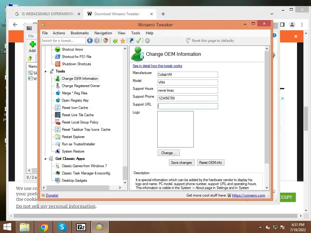Select Change Registered Owner tweak

(81, 86)
